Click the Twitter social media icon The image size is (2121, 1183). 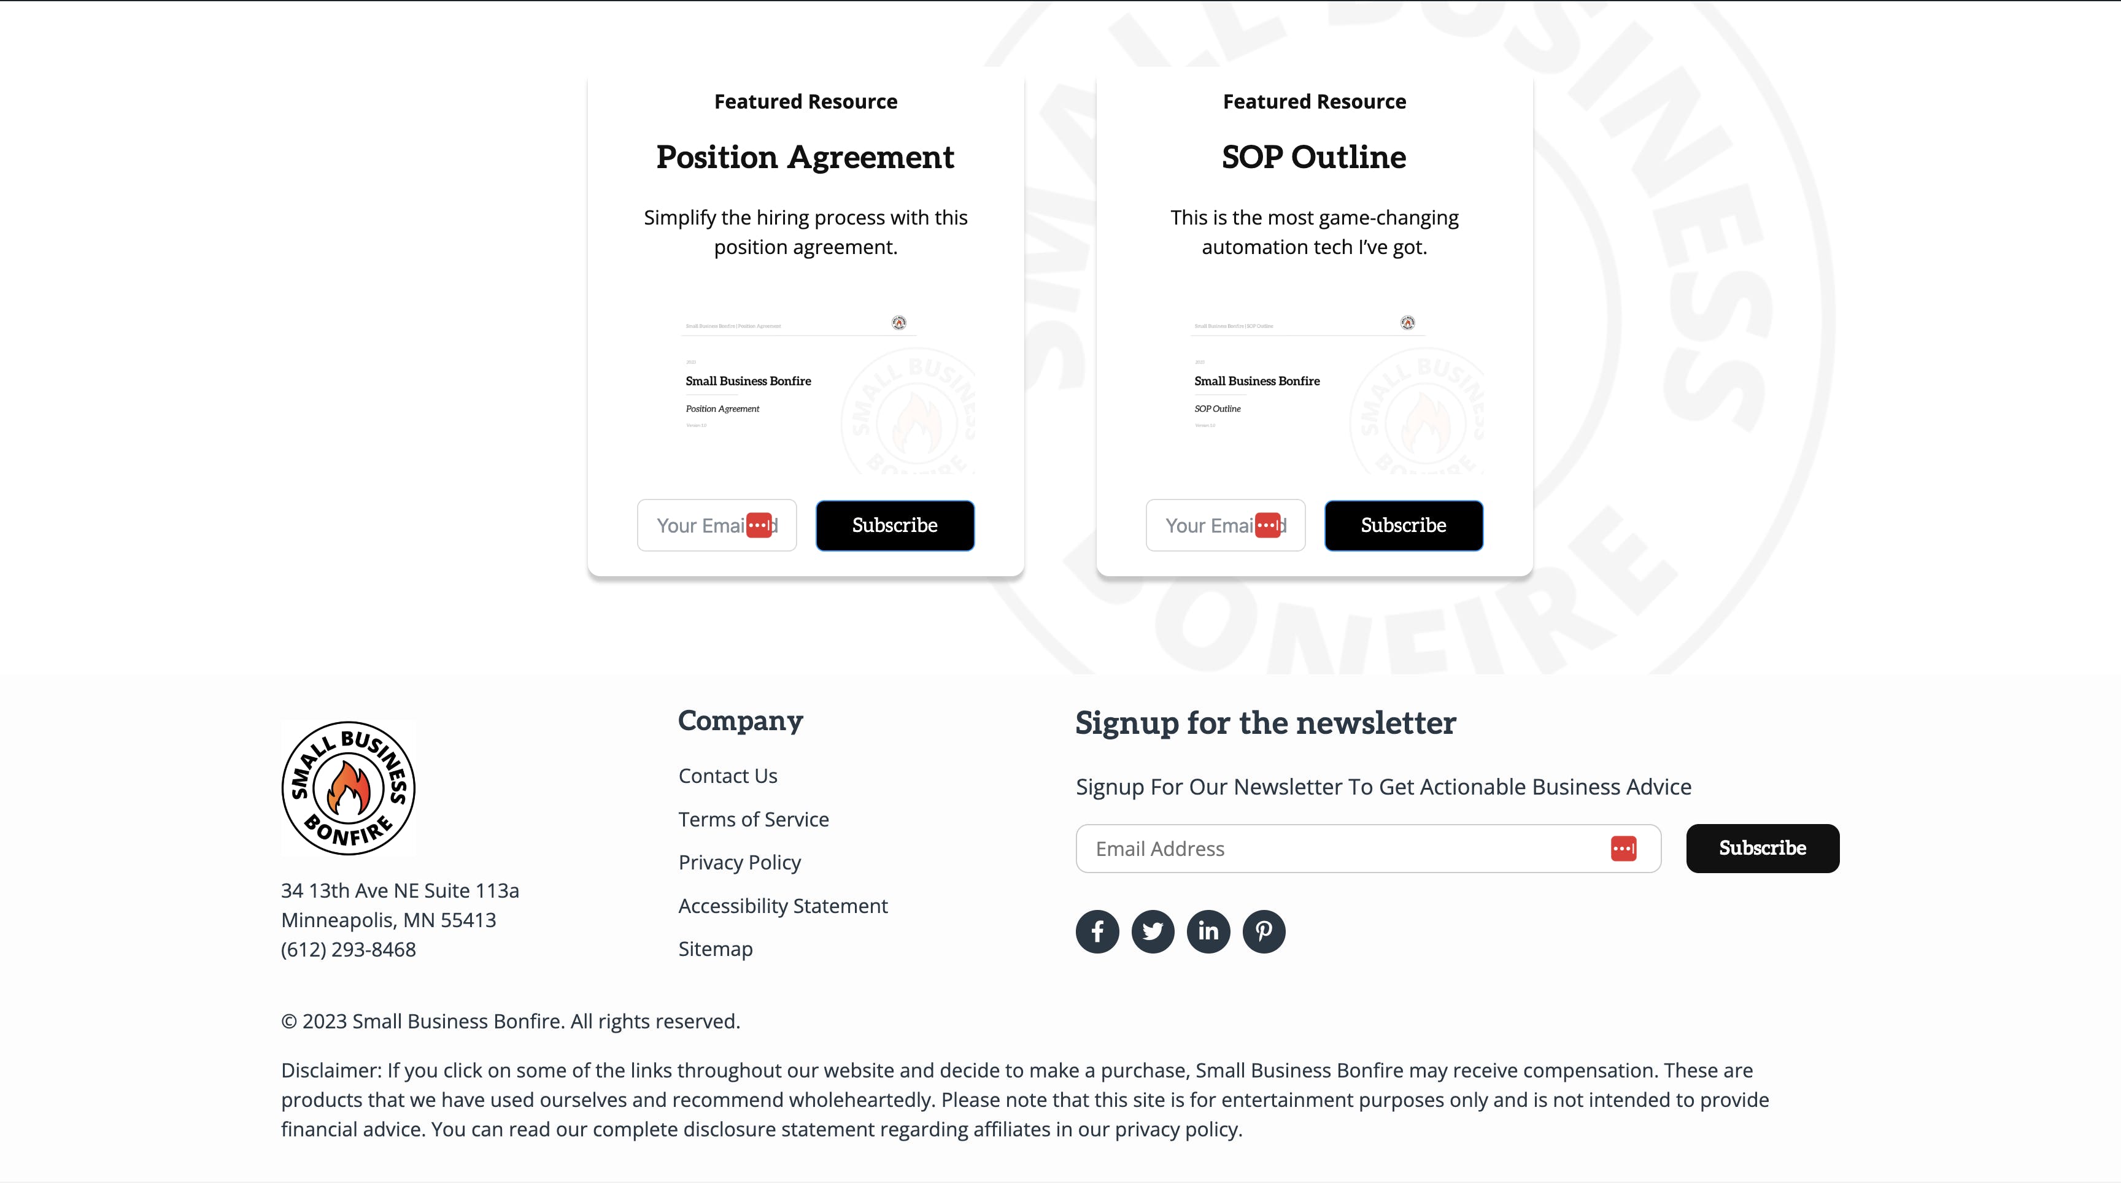1153,931
